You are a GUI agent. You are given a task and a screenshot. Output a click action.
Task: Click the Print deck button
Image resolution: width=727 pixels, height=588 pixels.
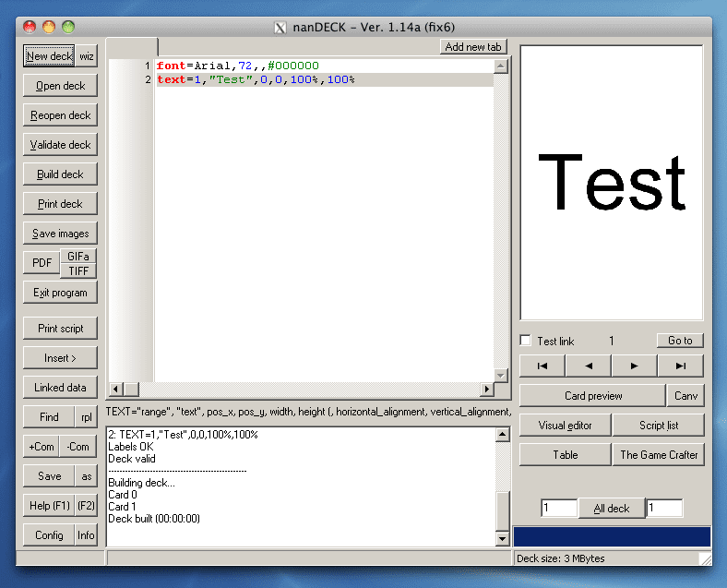click(60, 204)
